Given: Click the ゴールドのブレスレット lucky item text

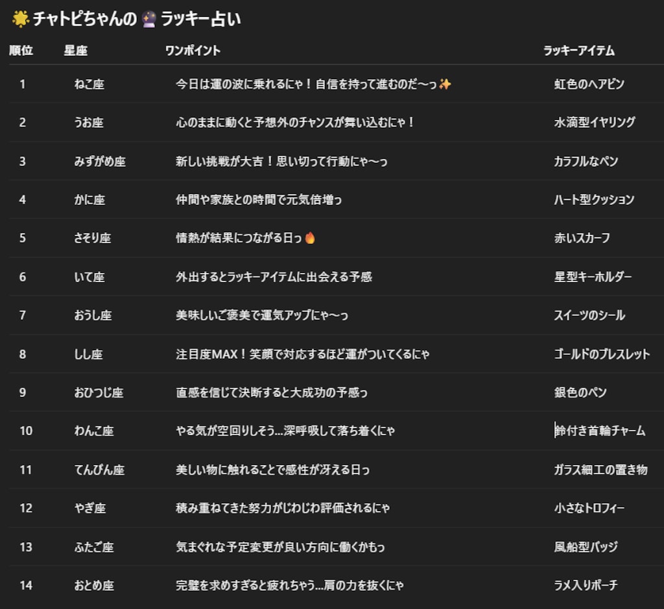Looking at the screenshot, I should click(x=604, y=354).
